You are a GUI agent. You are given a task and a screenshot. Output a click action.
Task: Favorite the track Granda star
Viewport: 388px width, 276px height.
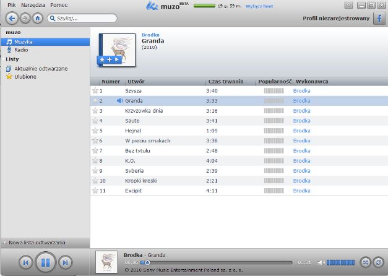click(x=95, y=101)
